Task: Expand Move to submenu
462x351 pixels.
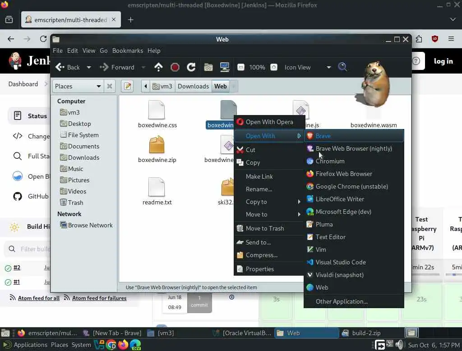Action: [269, 214]
